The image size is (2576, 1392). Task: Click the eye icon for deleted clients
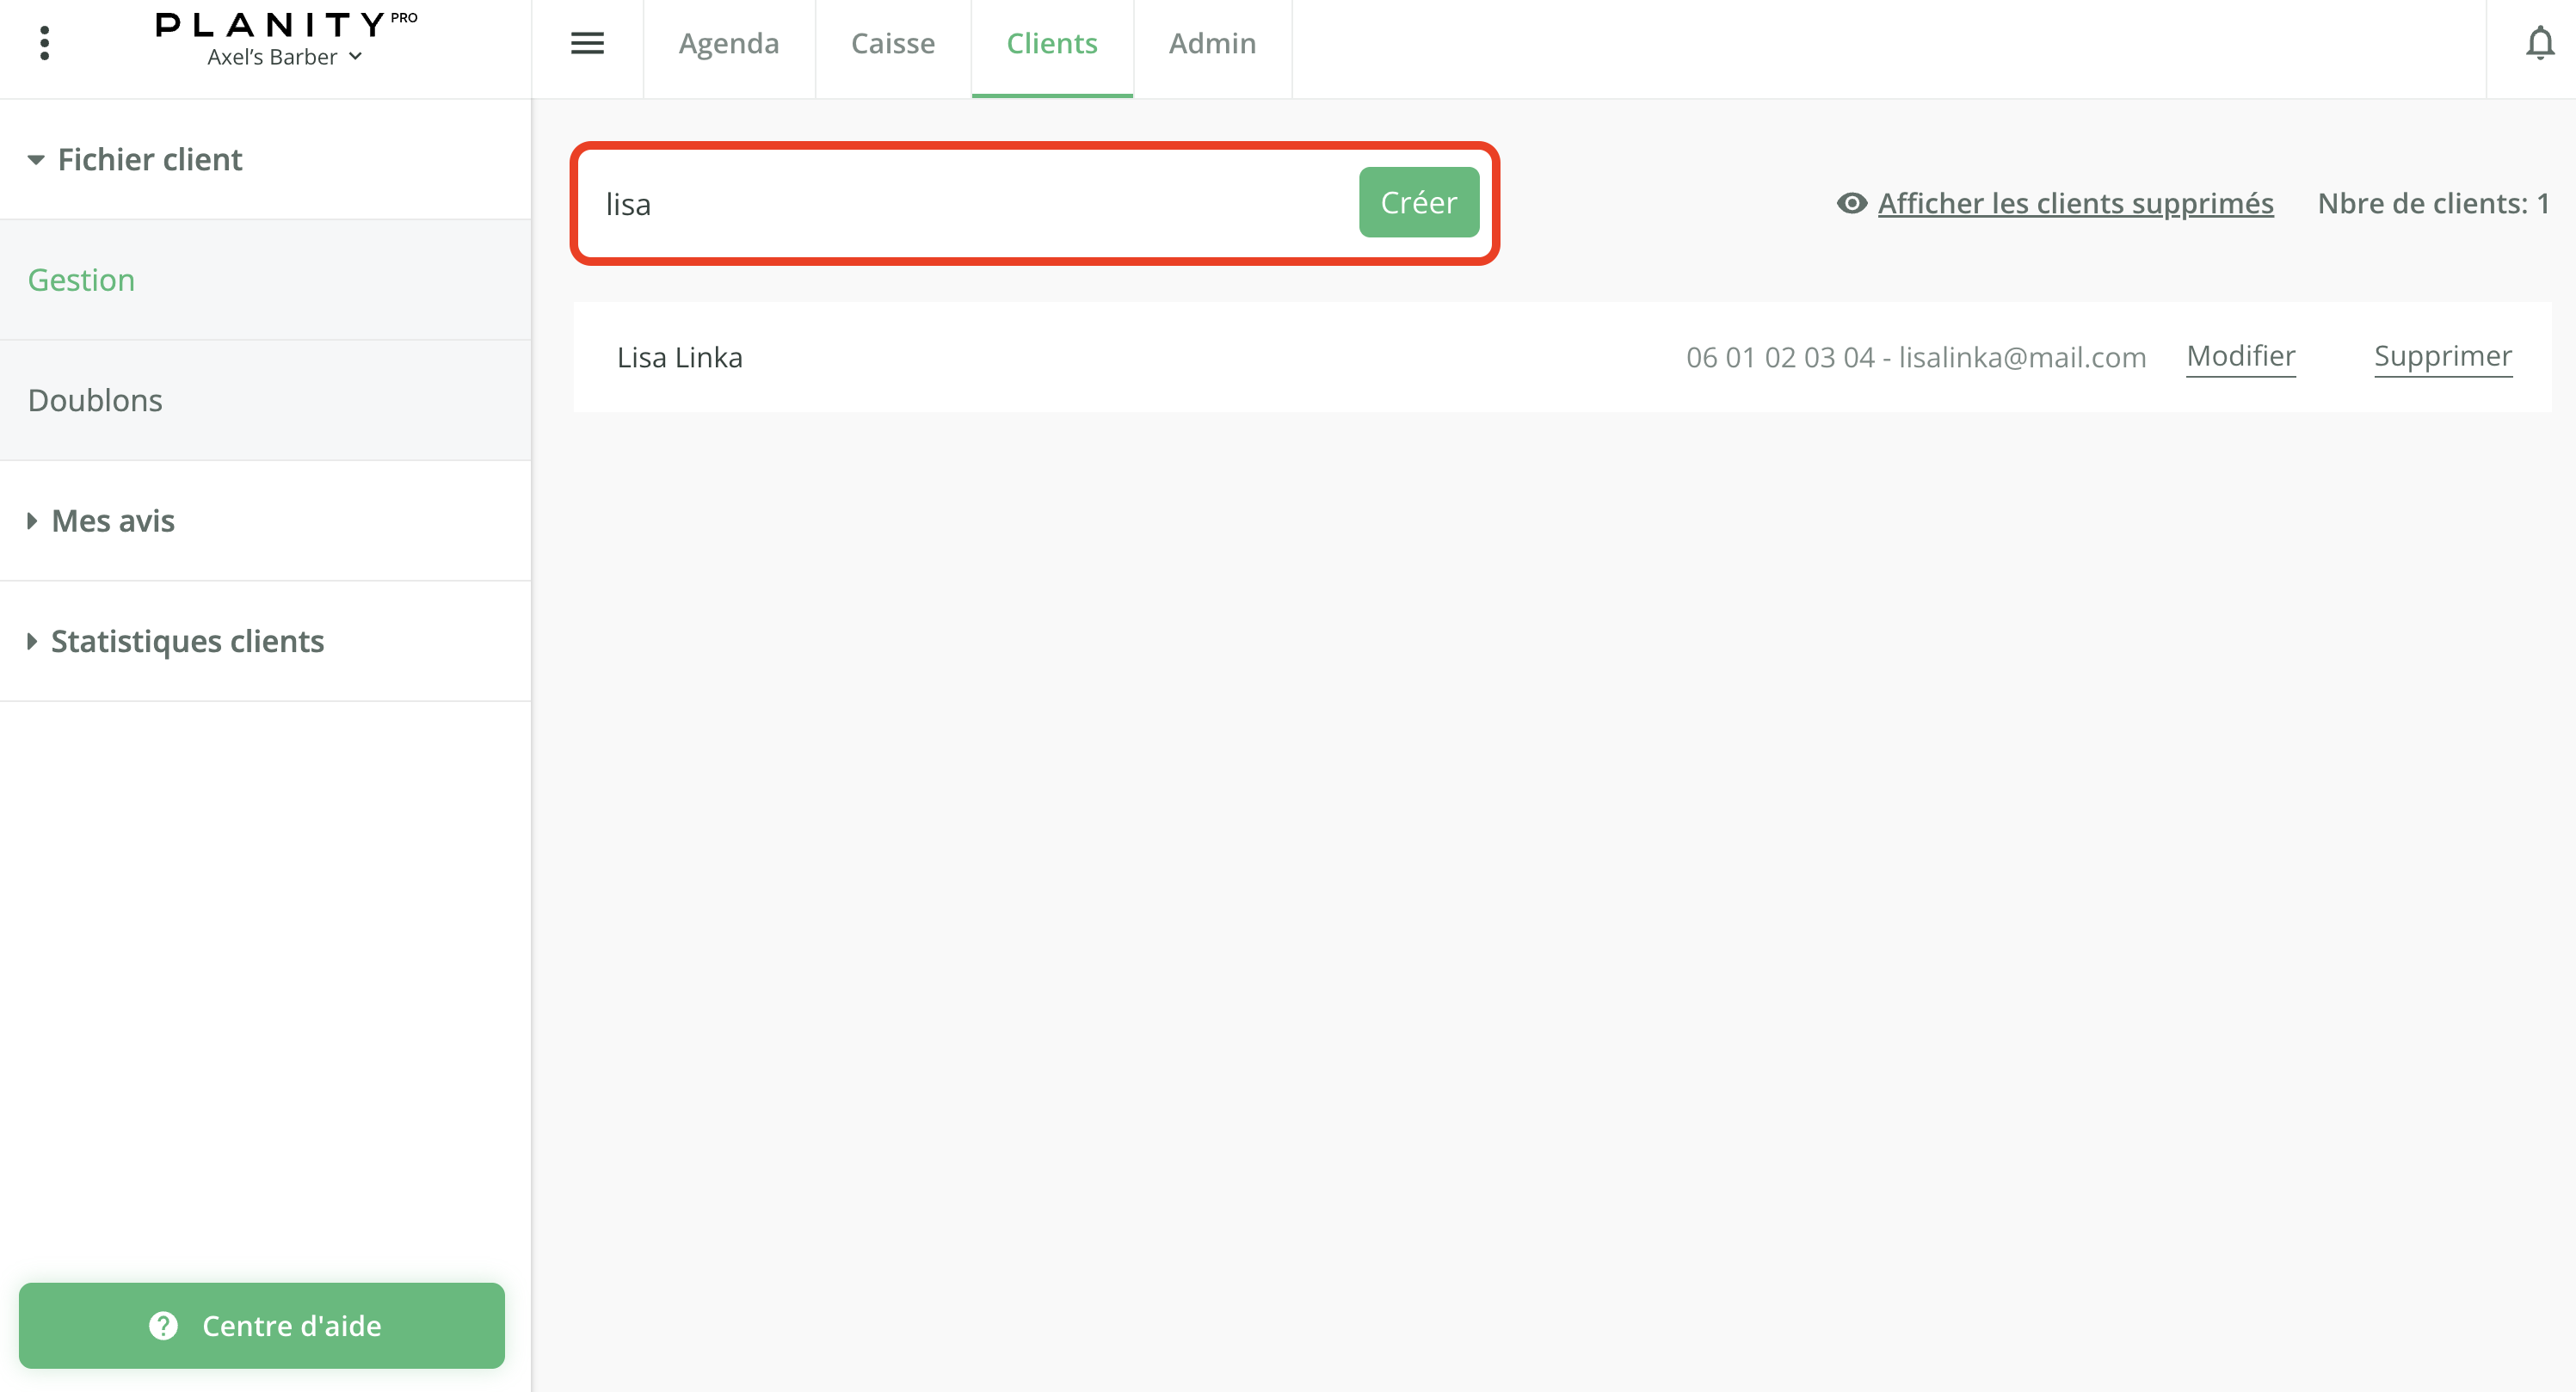coord(1851,203)
